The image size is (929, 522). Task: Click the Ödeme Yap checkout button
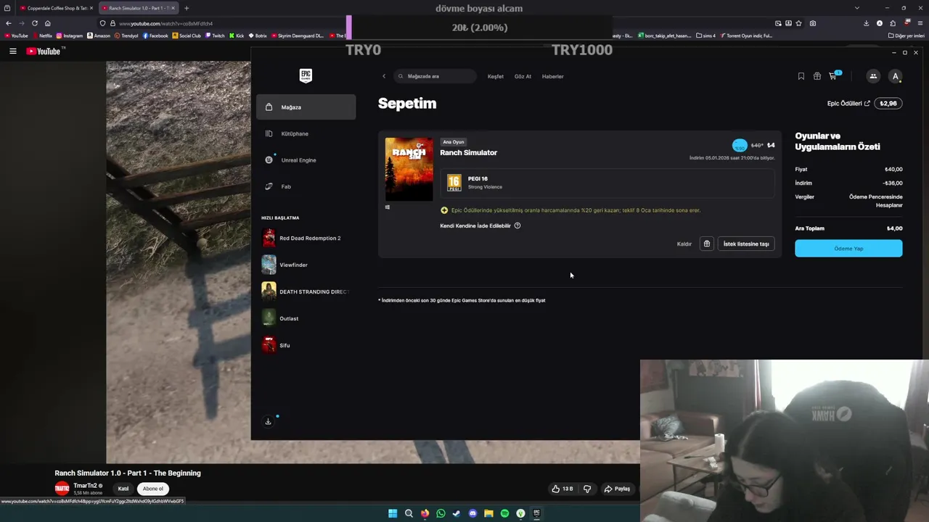[x=848, y=249]
